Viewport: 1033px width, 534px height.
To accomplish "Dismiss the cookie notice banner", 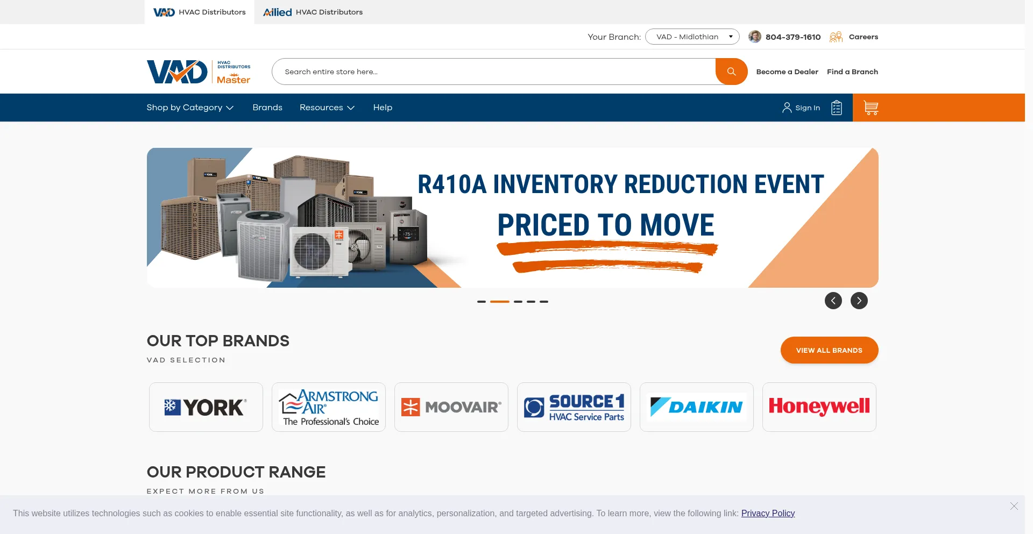I will tap(1014, 506).
